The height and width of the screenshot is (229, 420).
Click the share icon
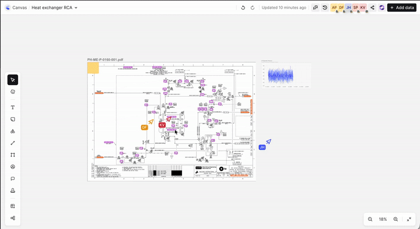[372, 8]
